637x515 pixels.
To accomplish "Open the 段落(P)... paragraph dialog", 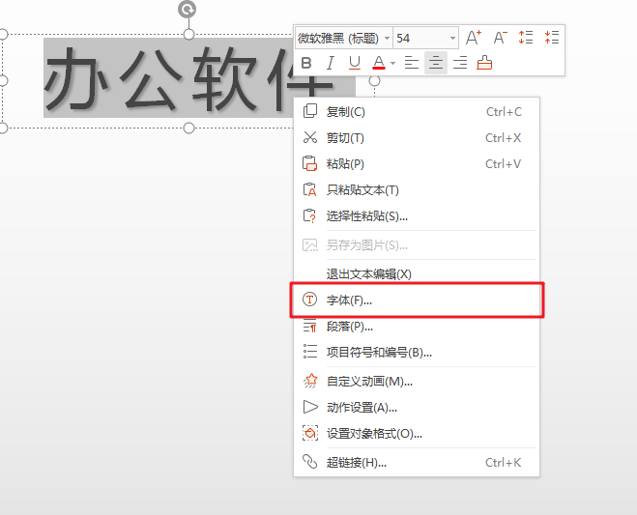I will click(x=417, y=327).
